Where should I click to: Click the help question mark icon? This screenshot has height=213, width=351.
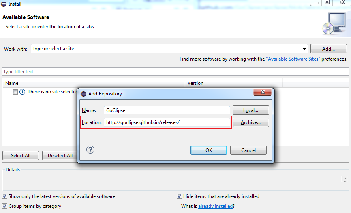click(90, 150)
